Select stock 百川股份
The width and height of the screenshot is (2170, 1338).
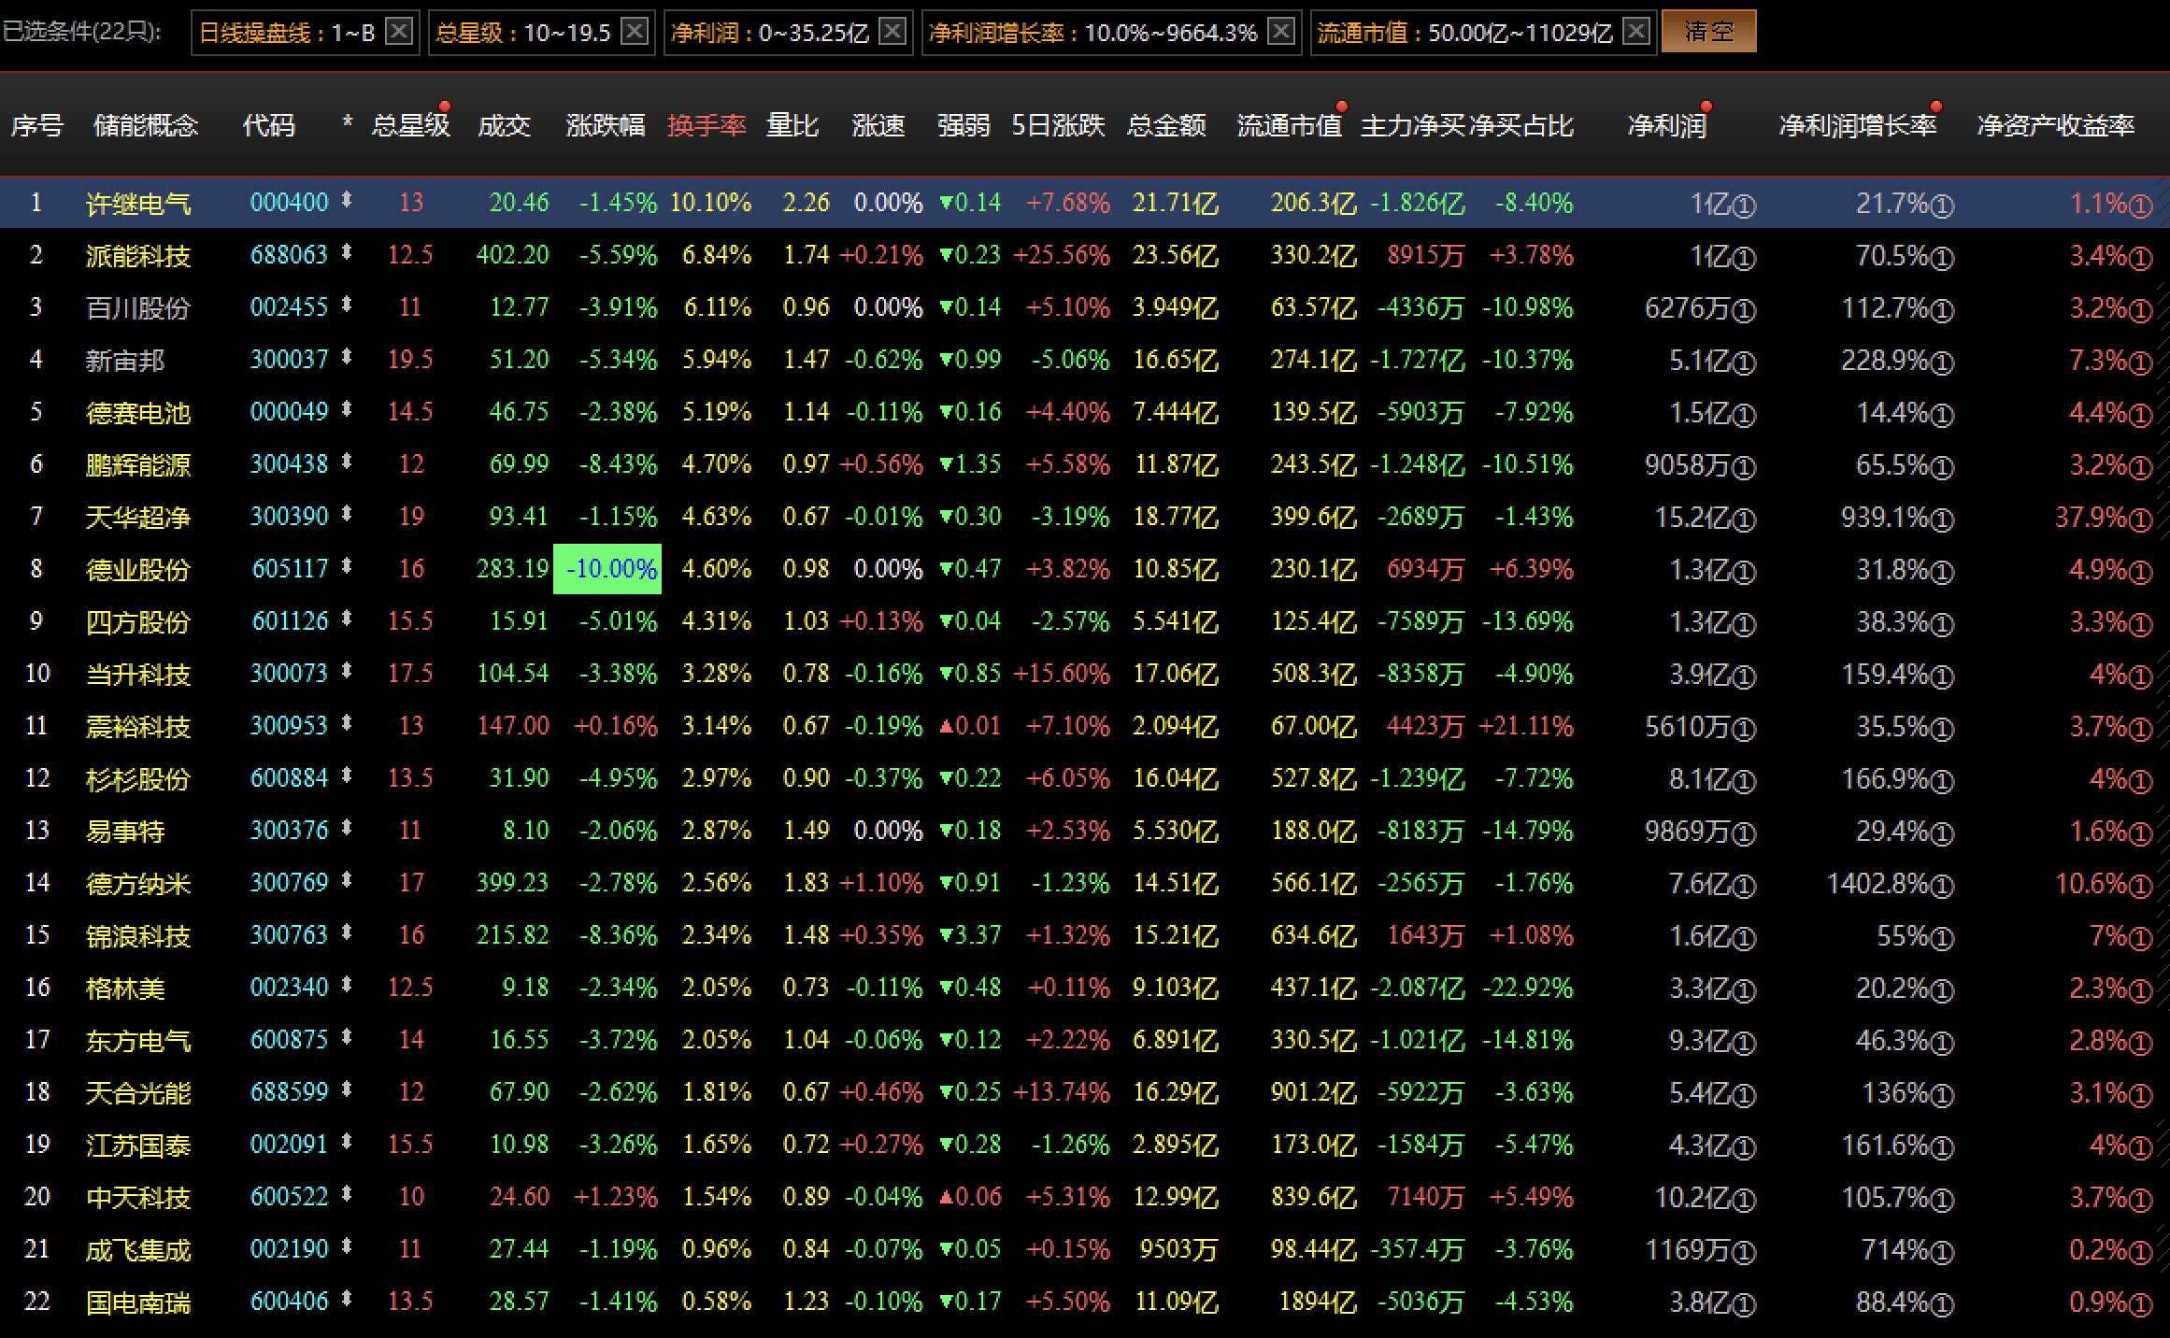click(138, 307)
